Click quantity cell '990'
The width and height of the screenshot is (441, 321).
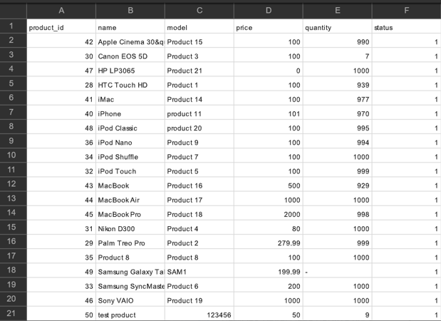pos(338,41)
